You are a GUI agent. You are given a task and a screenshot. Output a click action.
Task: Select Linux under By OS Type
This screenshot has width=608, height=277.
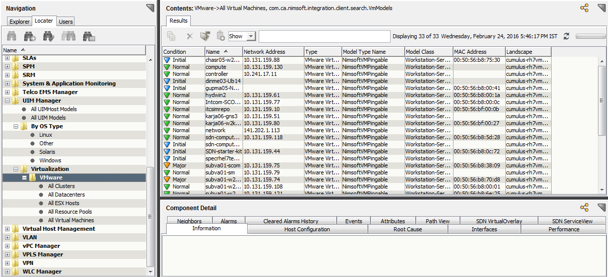tap(46, 135)
